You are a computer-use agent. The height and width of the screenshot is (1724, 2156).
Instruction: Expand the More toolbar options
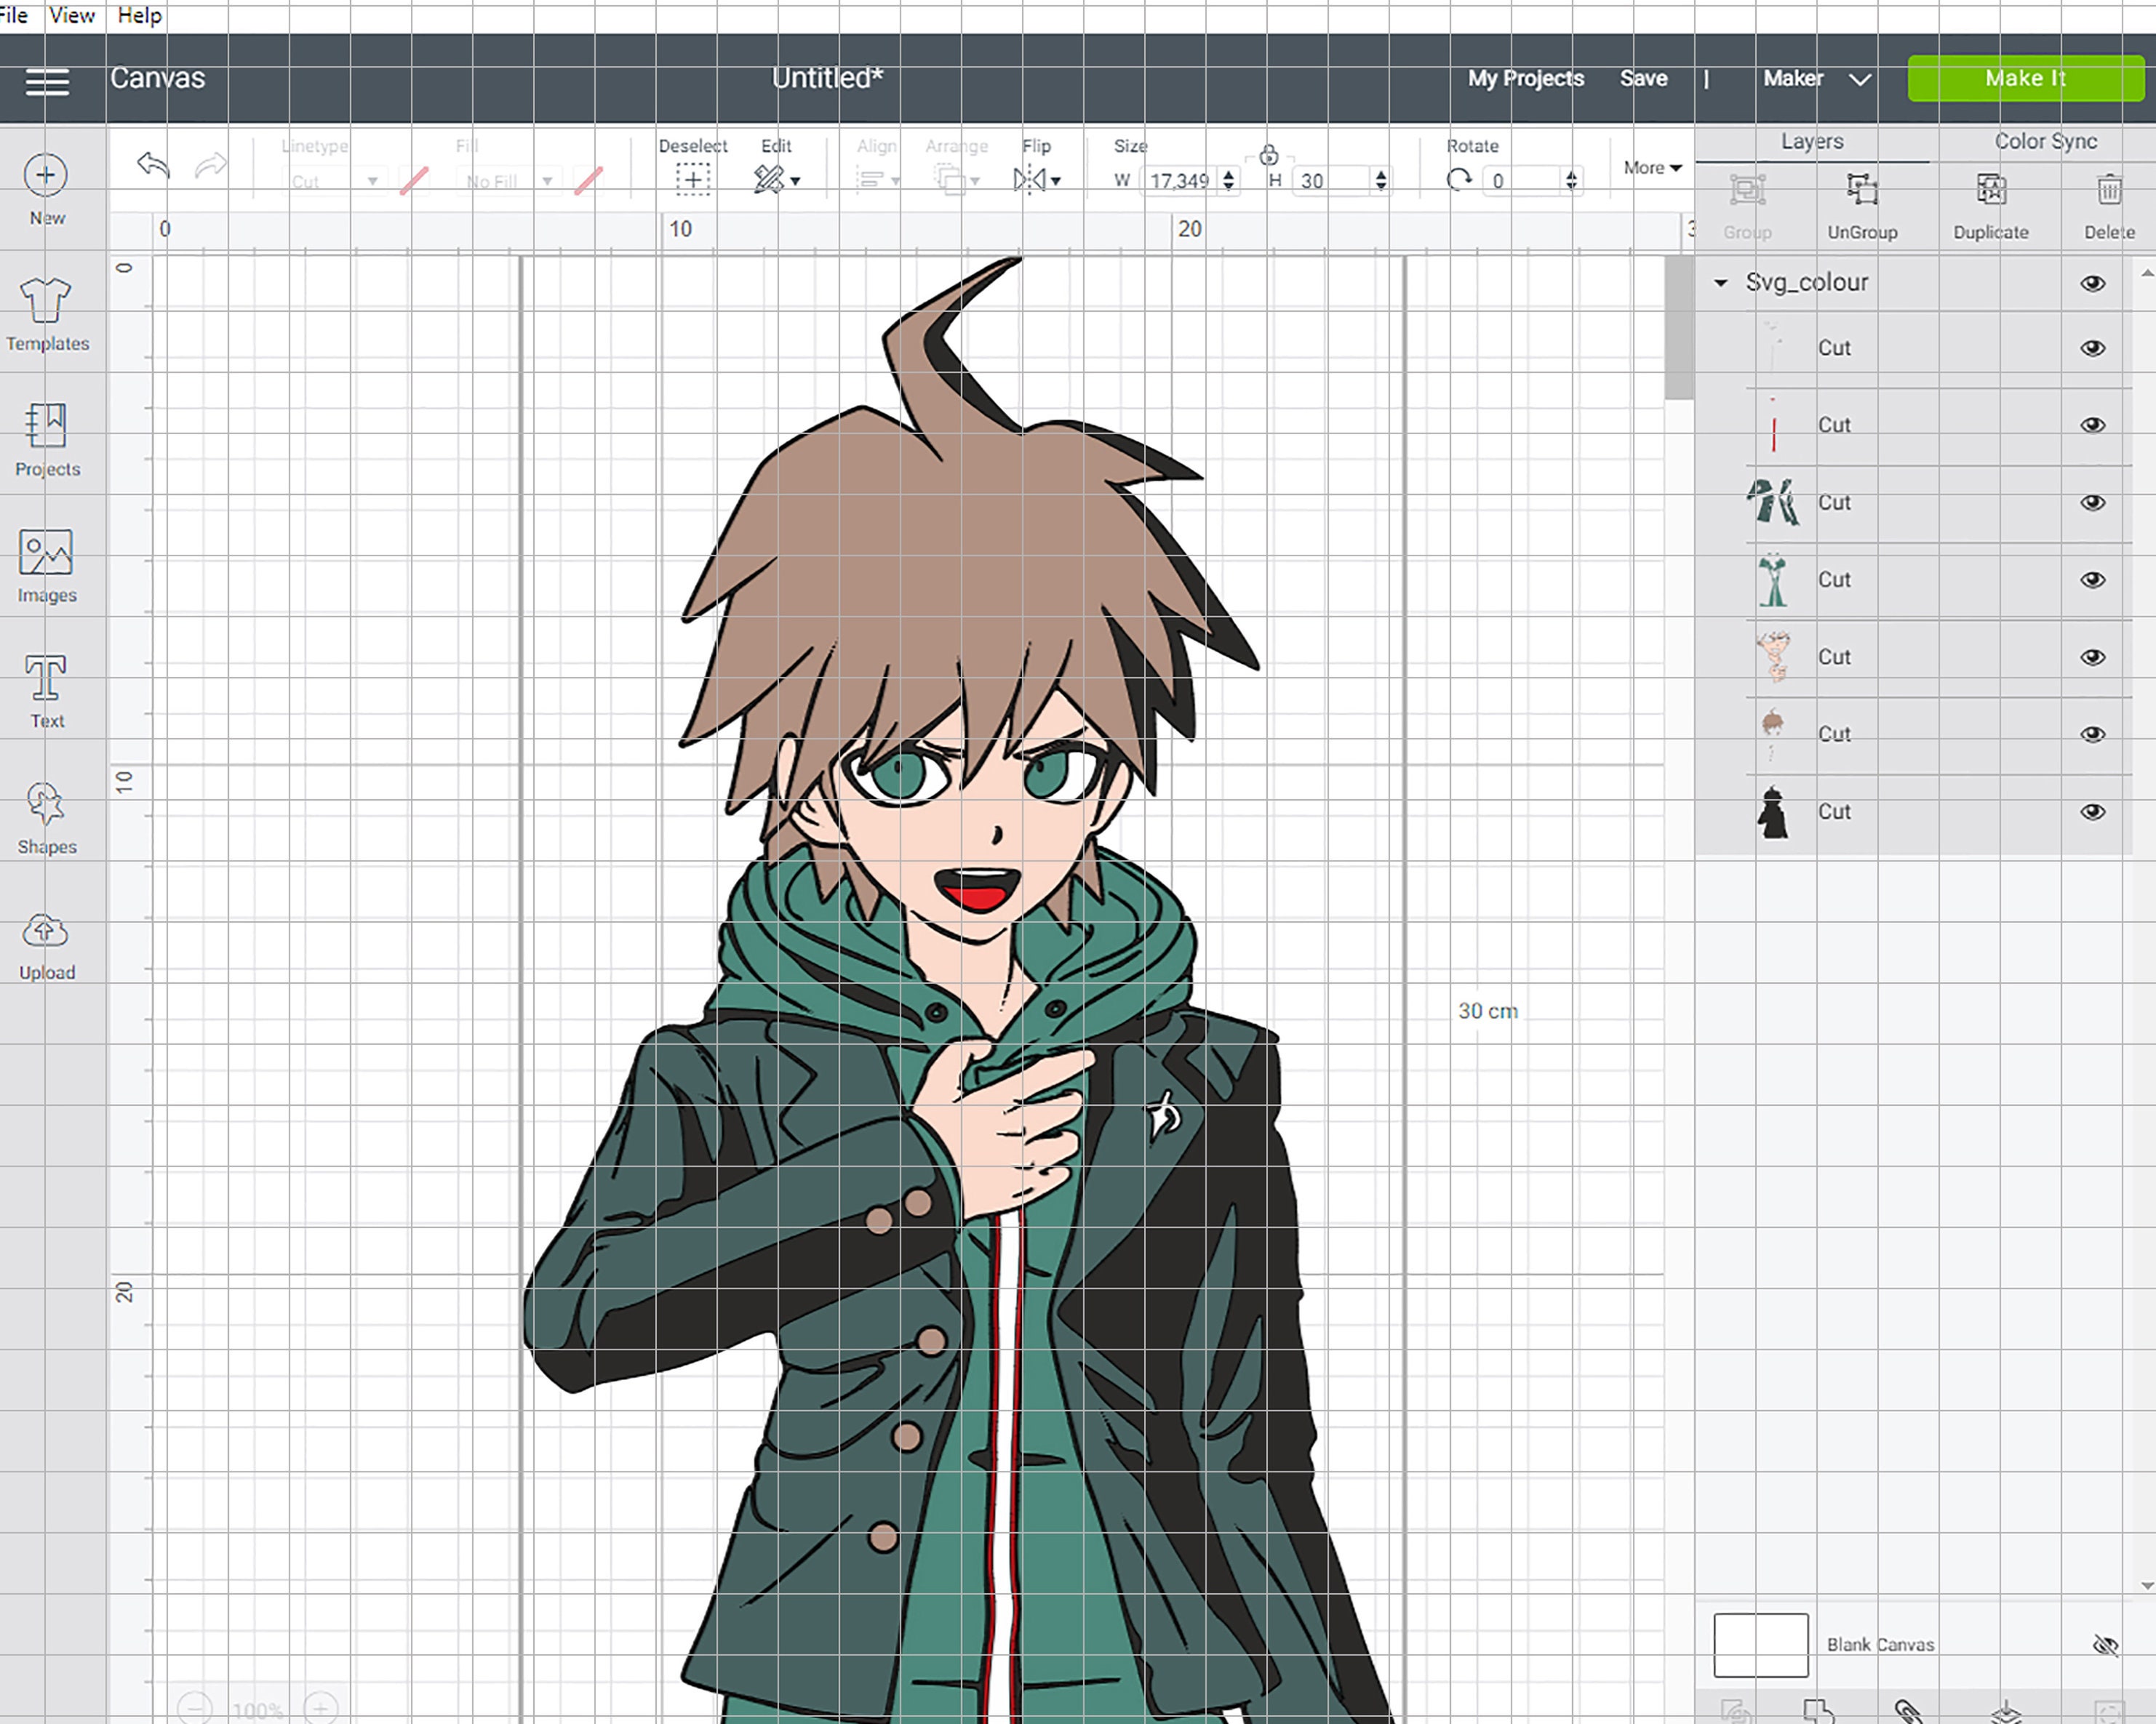[1652, 168]
